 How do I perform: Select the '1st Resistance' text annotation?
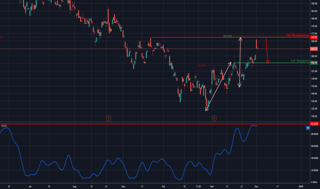[x=297, y=35]
